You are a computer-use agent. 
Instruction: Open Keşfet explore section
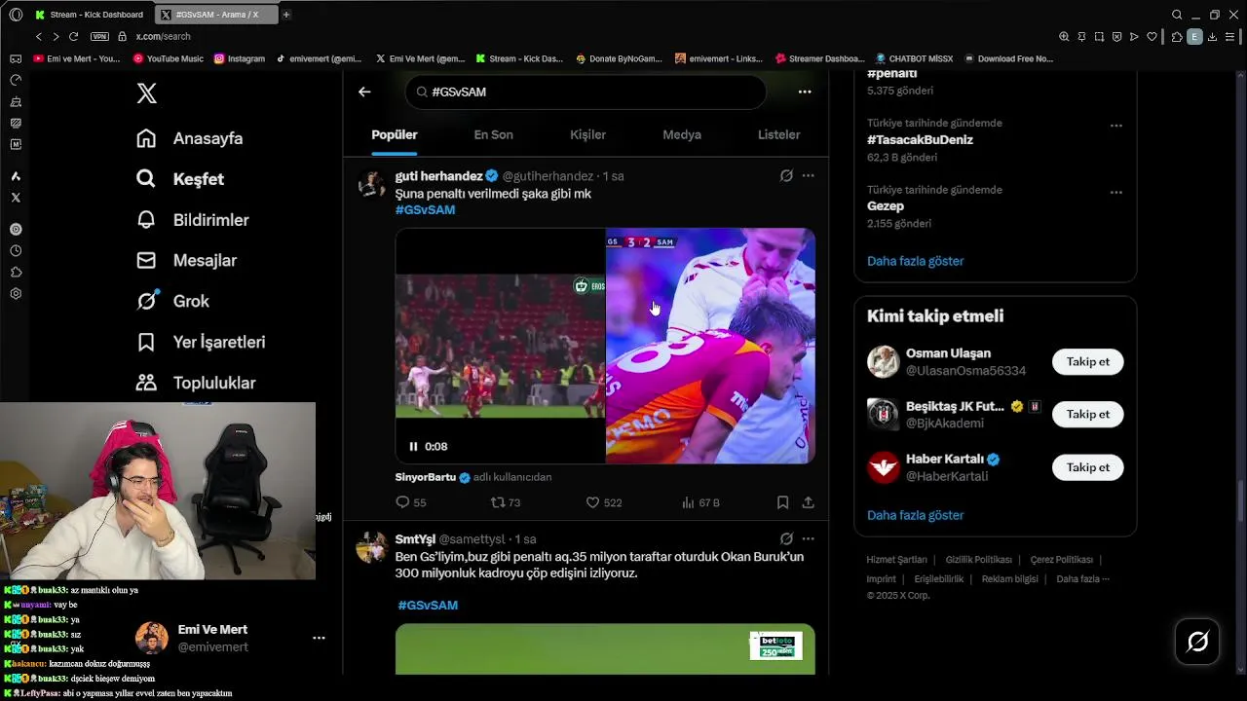click(x=180, y=179)
